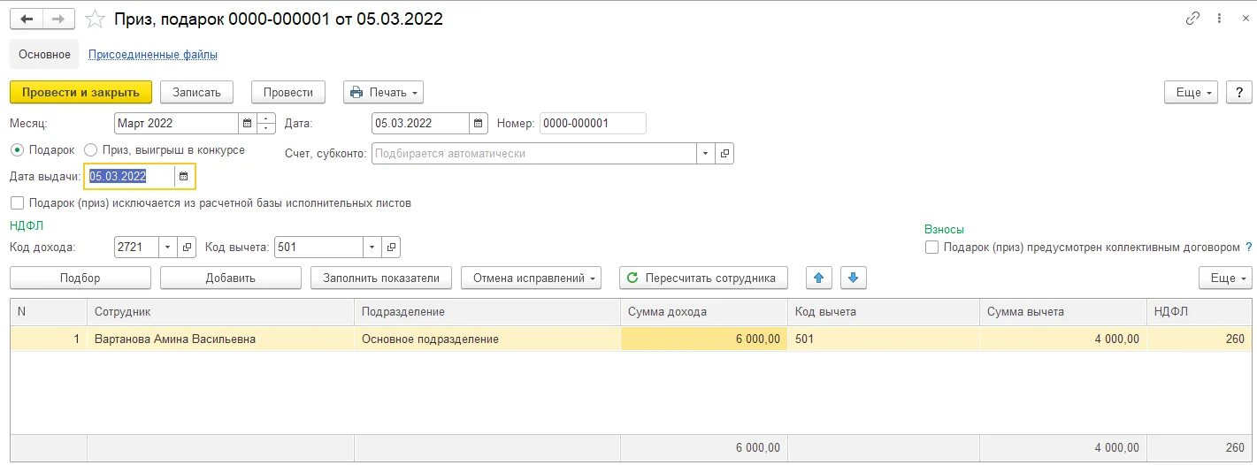Screen dimensions: 1257x465
Task: Move selected row up
Action: coord(818,278)
